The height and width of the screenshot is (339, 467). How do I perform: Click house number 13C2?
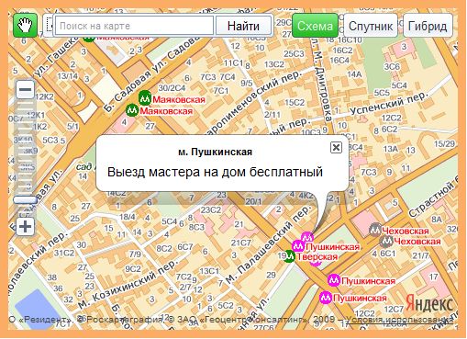274,64
